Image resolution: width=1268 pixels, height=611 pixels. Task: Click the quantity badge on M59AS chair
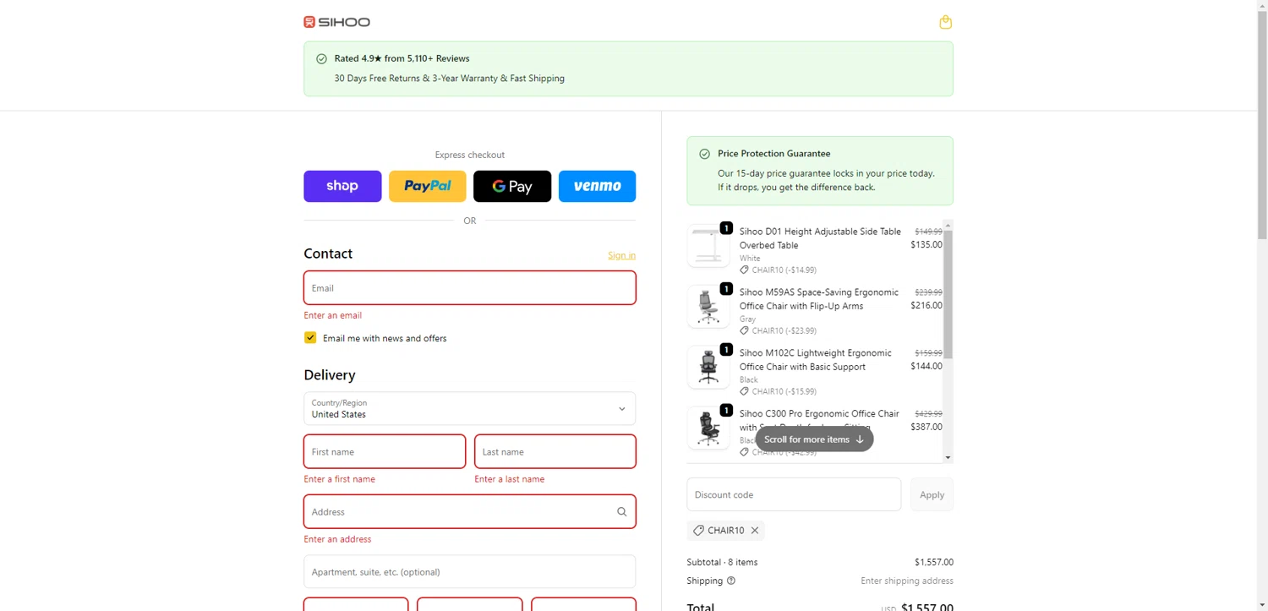coord(726,289)
